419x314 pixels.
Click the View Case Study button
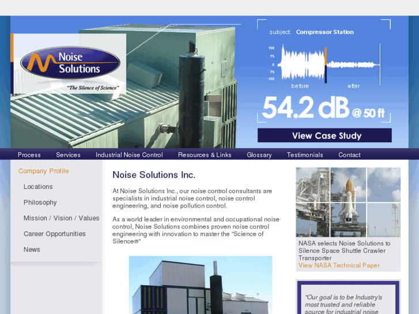tap(324, 135)
